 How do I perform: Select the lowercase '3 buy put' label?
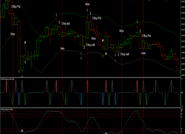pyautogui.click(x=66, y=23)
